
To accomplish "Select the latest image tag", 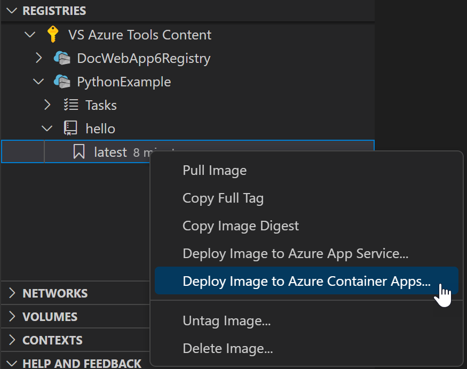I will click(x=110, y=151).
